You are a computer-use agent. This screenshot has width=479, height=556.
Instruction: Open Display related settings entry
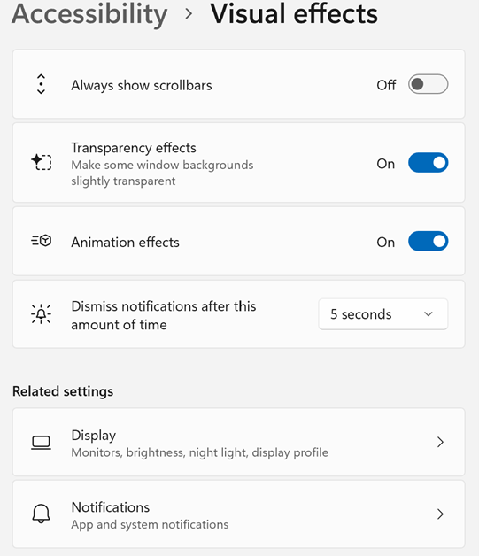tap(238, 442)
